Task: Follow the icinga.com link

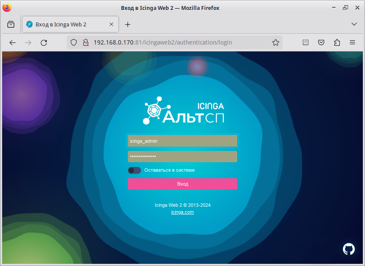Action: (182, 212)
